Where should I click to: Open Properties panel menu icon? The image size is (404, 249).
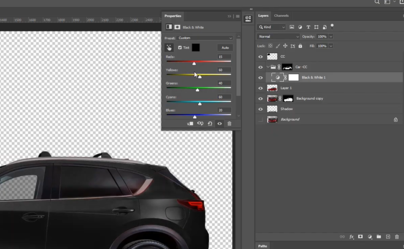click(x=237, y=16)
